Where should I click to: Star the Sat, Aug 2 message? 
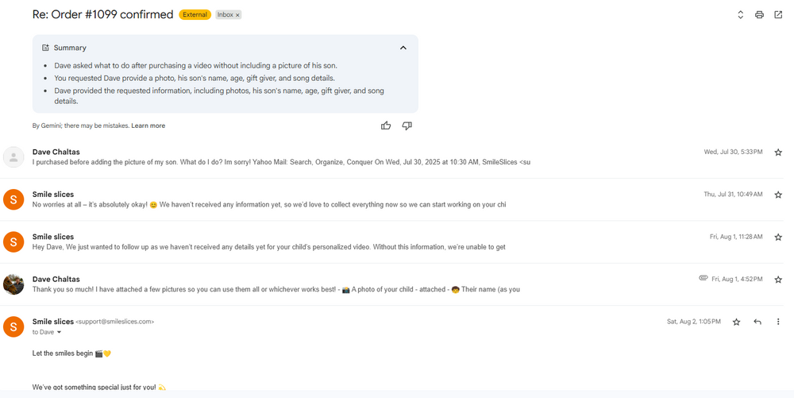coord(736,322)
